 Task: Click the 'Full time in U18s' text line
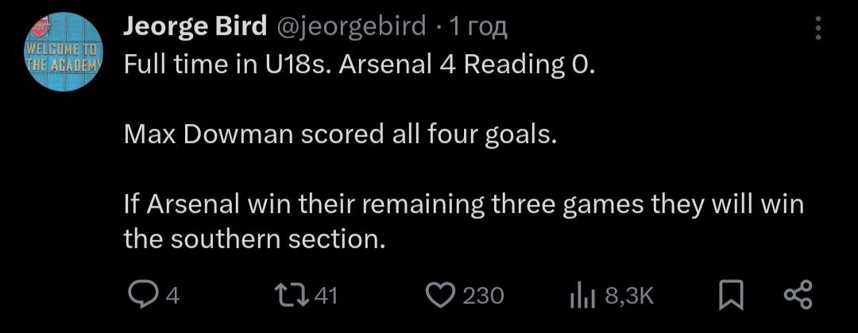pyautogui.click(x=227, y=65)
